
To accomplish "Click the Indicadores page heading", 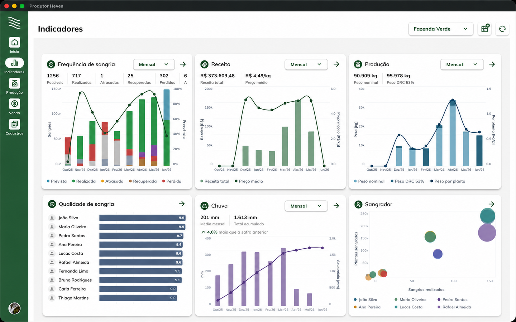I will [x=60, y=29].
